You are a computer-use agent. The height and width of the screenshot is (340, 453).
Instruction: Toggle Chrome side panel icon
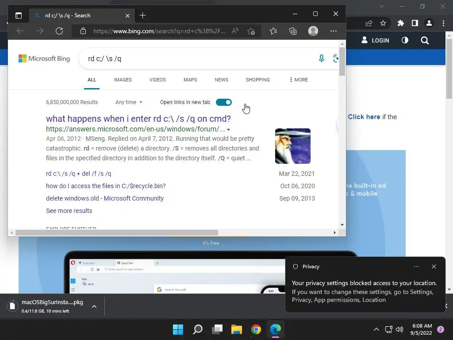click(x=415, y=23)
